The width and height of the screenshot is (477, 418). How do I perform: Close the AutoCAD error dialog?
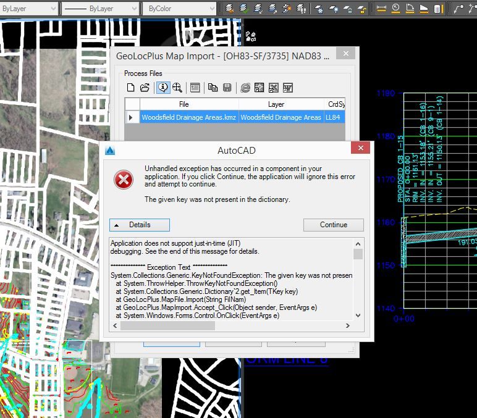point(360,148)
